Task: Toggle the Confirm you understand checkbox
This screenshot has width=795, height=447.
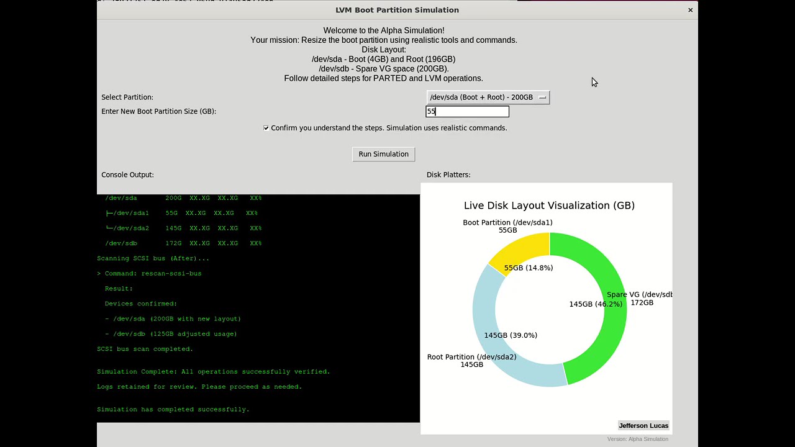Action: tap(266, 128)
